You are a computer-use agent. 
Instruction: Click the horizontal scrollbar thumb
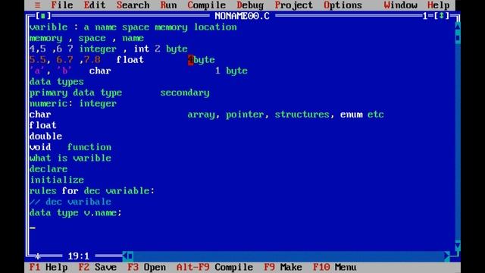(x=130, y=256)
